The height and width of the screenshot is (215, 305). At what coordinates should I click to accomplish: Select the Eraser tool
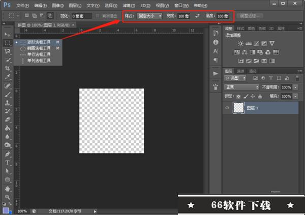8,119
